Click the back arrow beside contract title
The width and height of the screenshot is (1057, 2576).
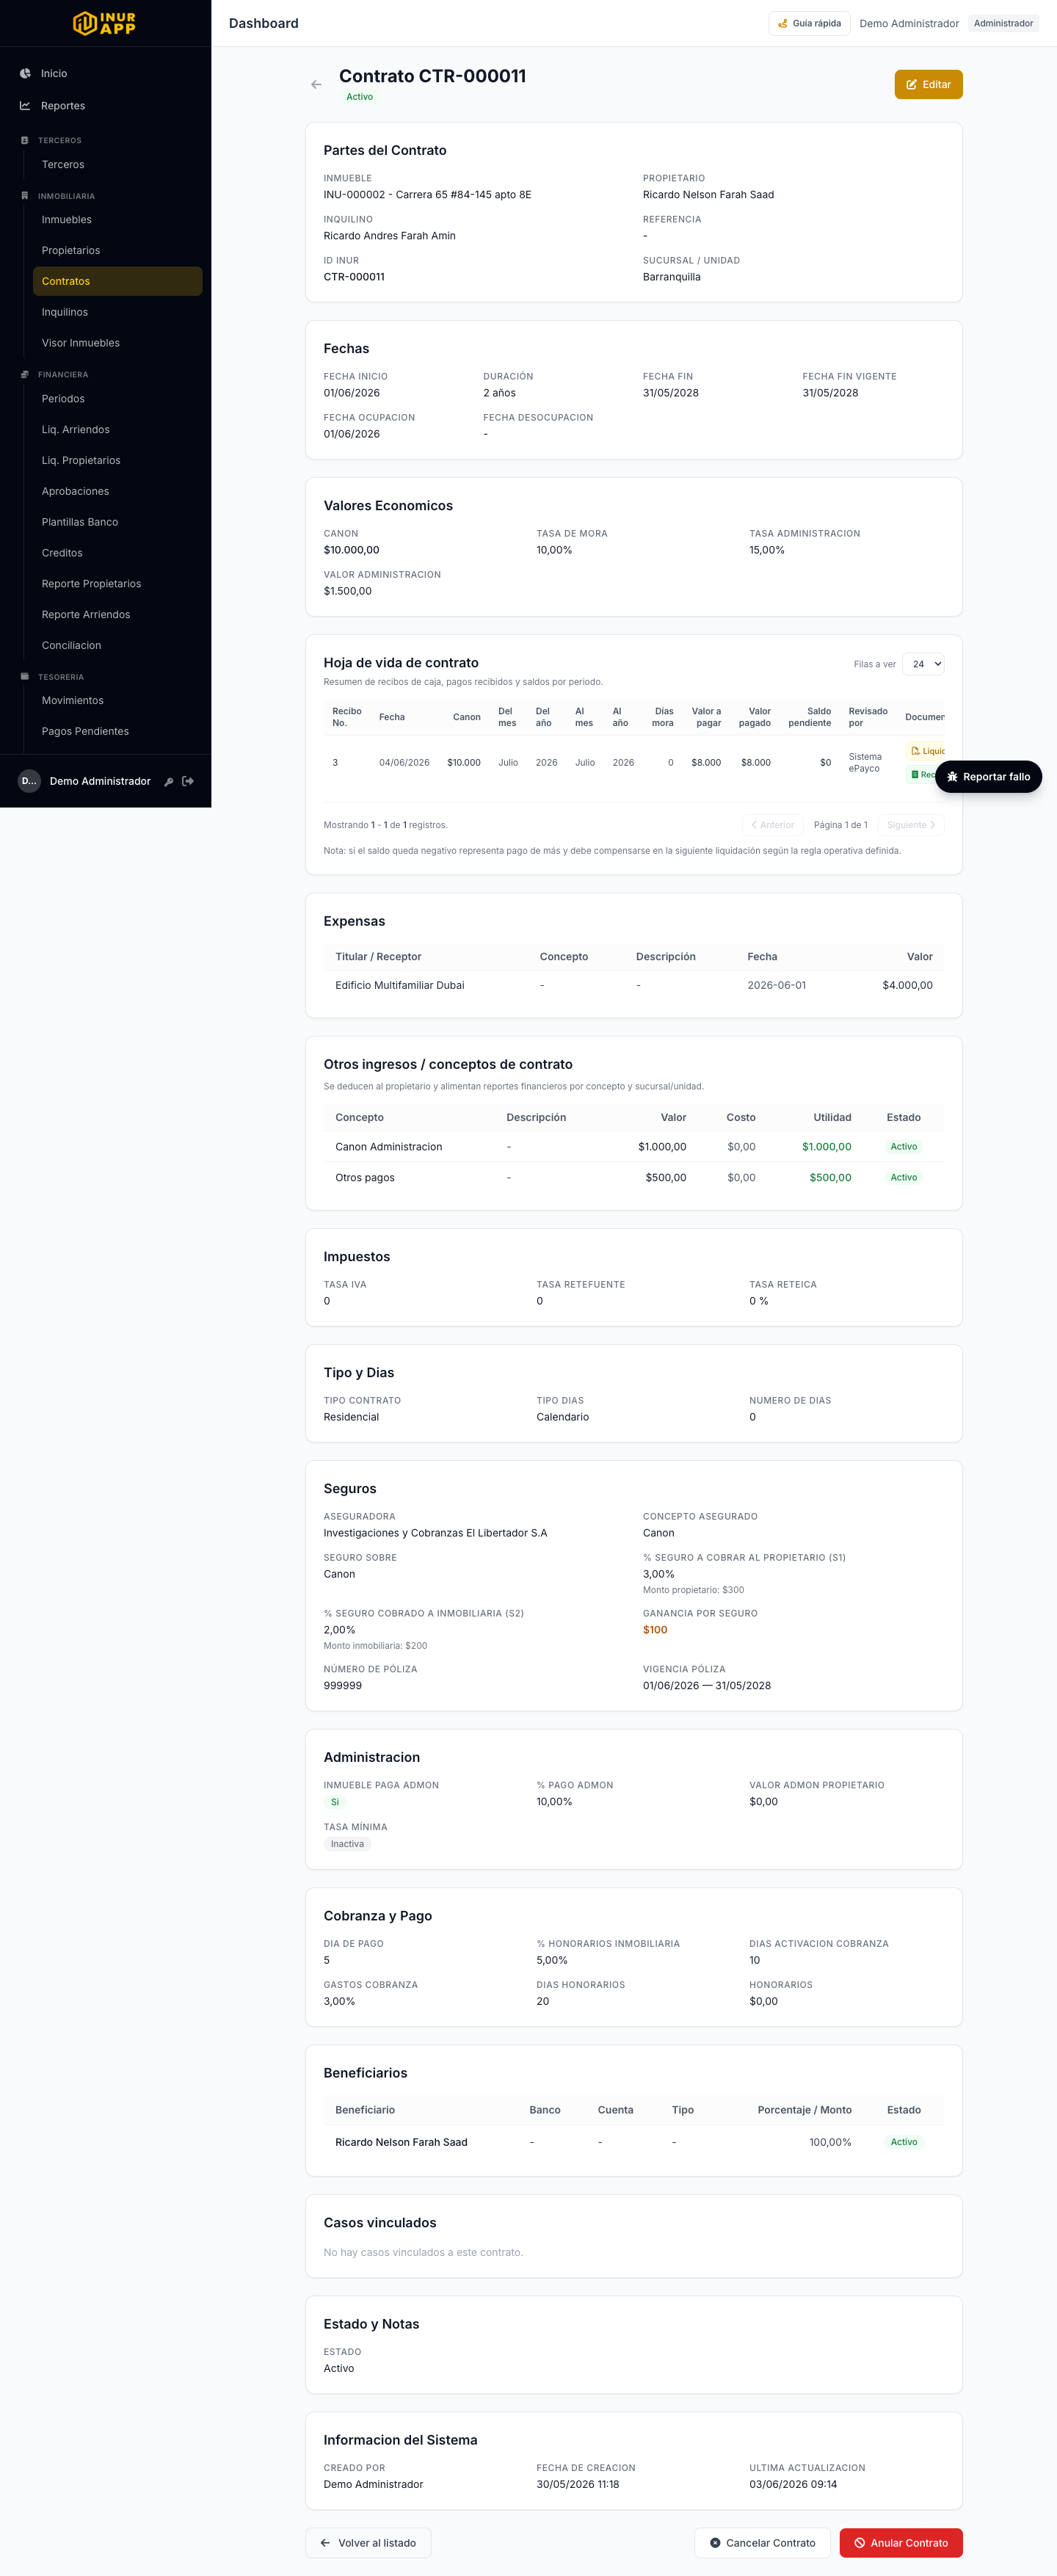(x=316, y=85)
